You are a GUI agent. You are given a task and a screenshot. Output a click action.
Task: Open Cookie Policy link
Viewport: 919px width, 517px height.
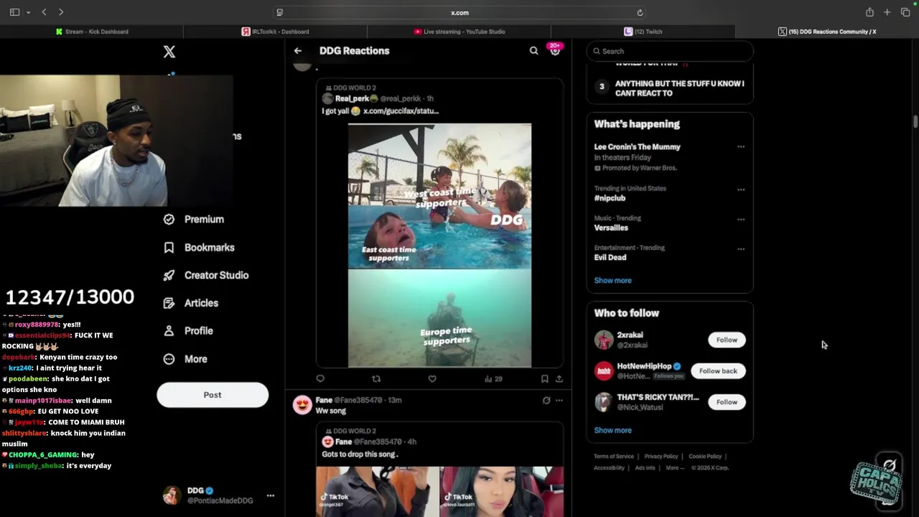pyautogui.click(x=705, y=457)
